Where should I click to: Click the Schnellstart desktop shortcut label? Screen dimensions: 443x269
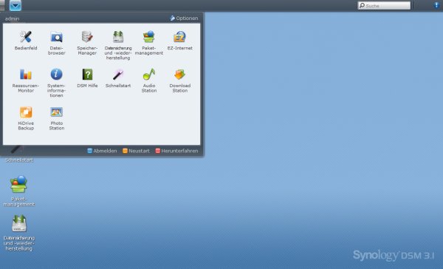tap(19, 160)
